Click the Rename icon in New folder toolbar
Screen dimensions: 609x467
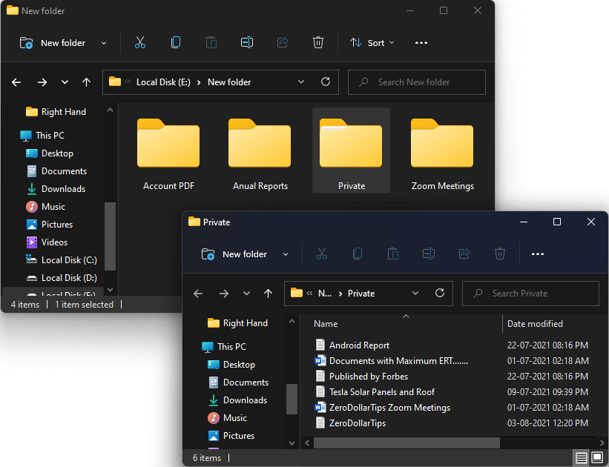tap(247, 43)
